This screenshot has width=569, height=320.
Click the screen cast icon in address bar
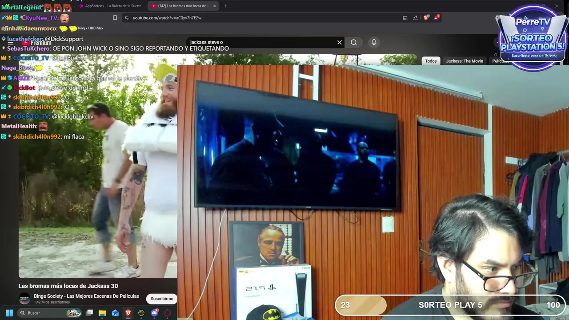(405, 18)
